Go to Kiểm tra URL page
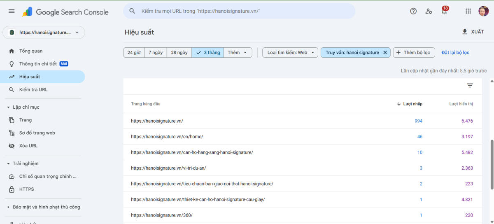The height and width of the screenshot is (224, 494). click(33, 89)
